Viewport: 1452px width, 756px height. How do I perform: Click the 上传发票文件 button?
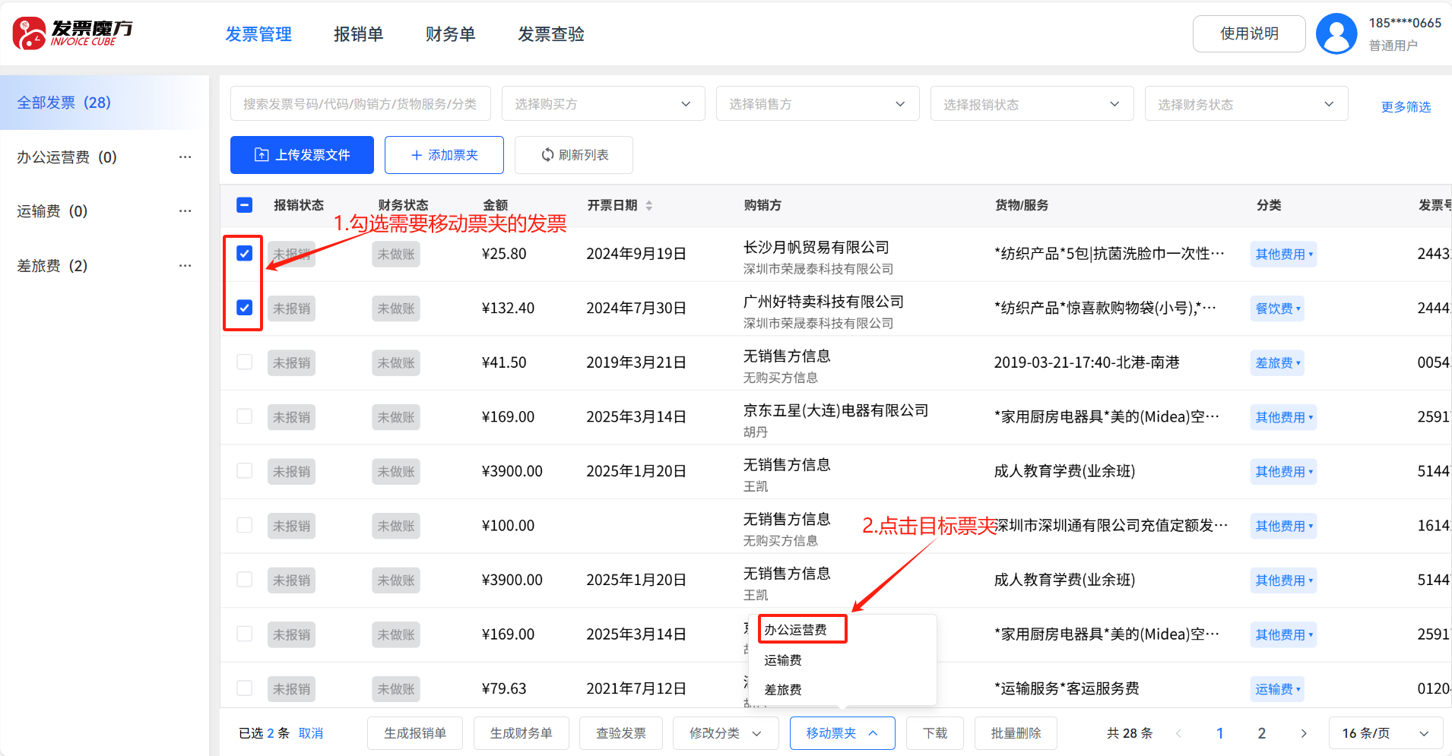302,155
